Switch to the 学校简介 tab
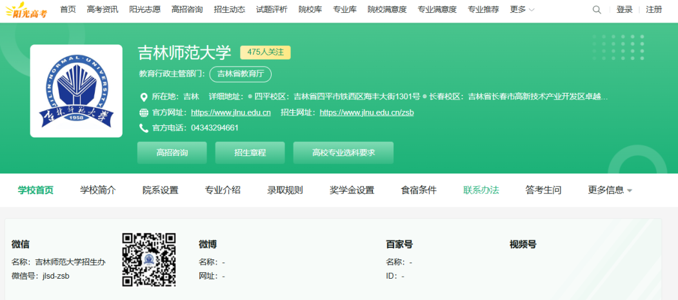This screenshot has height=300, width=678. click(x=98, y=190)
